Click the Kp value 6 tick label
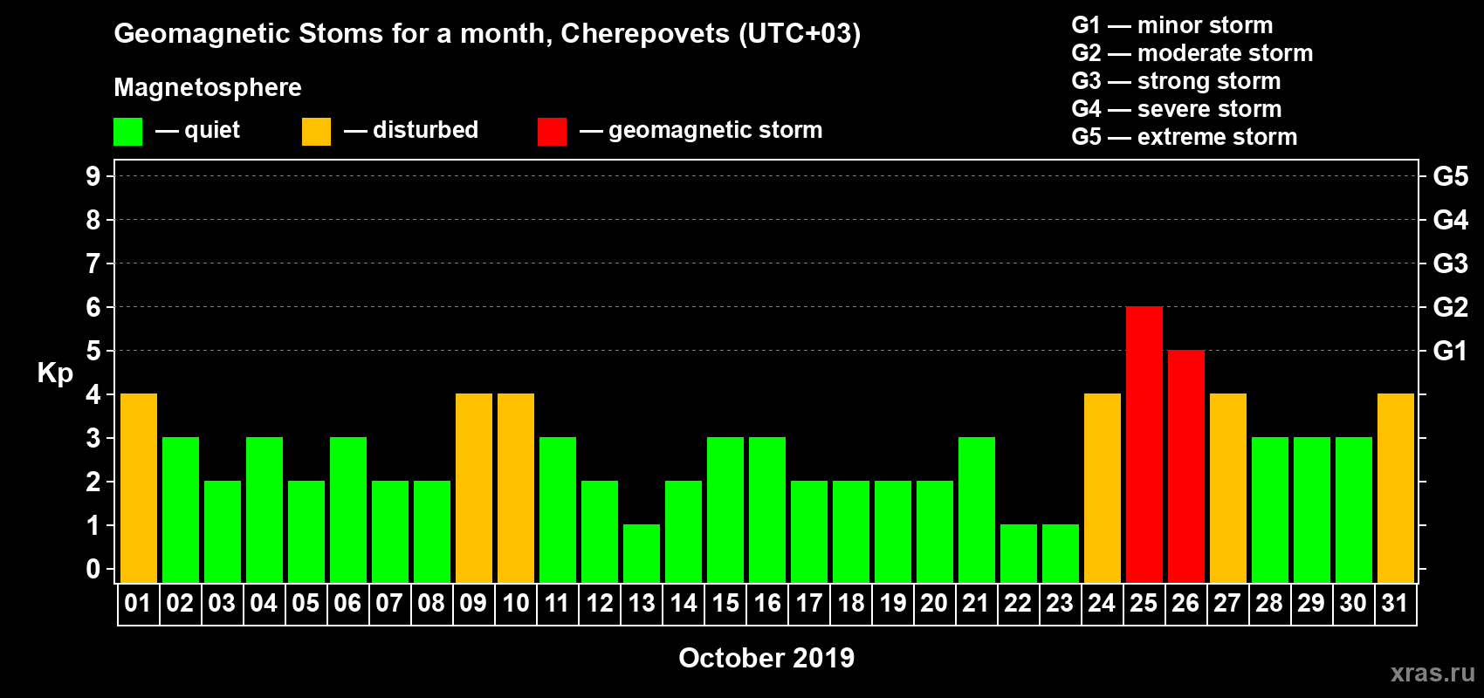This screenshot has width=1484, height=698. coord(93,307)
